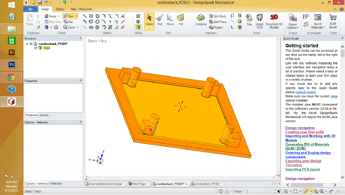Pin the Properties panel
Screen dimensions: 345x195
tap(80, 81)
